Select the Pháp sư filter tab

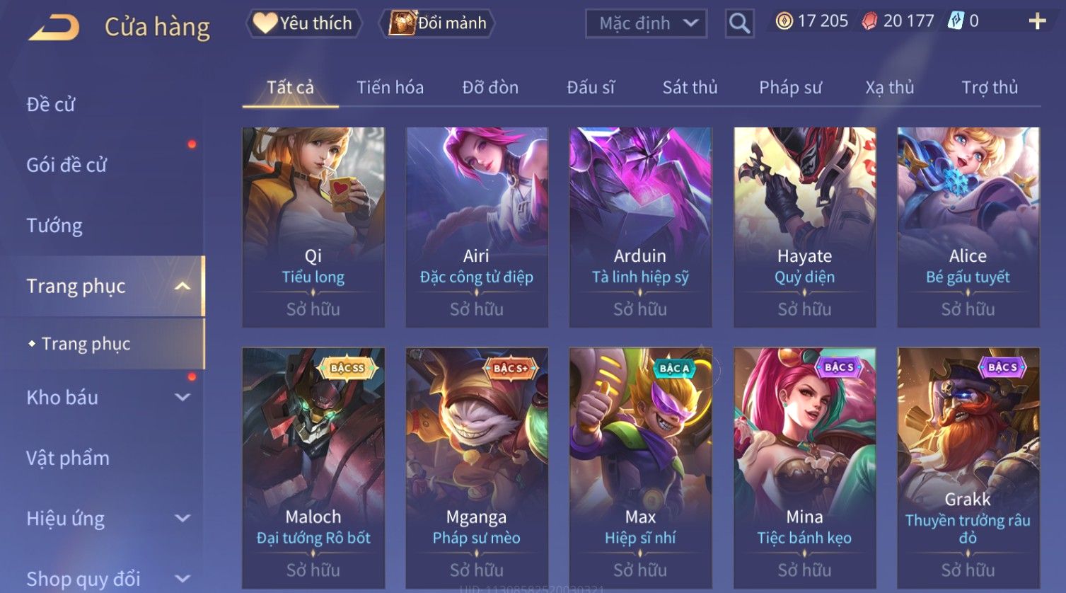click(790, 88)
